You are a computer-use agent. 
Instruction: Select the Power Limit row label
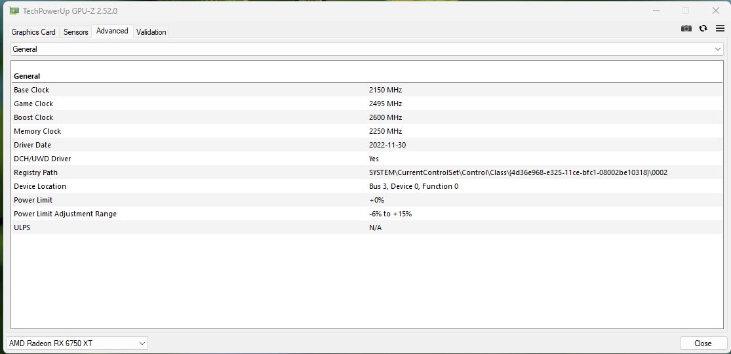[33, 200]
